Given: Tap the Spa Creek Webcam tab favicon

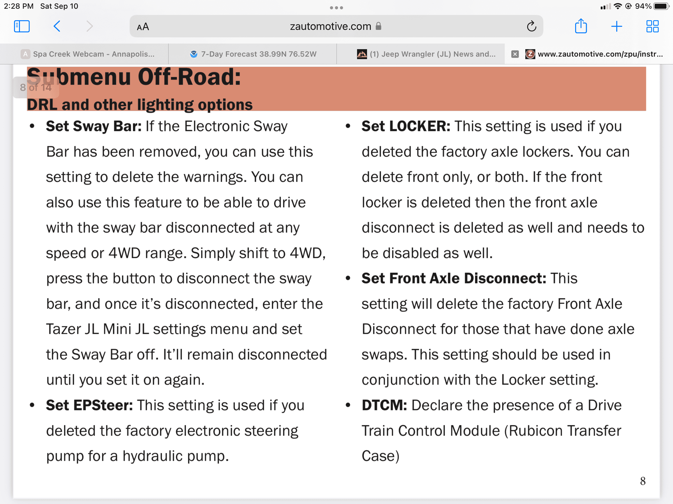Looking at the screenshot, I should click(x=26, y=54).
